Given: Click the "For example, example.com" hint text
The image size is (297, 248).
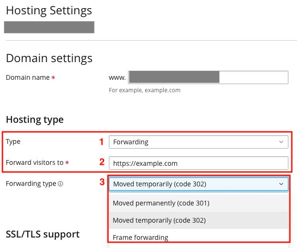Looking at the screenshot, I should tap(144, 90).
